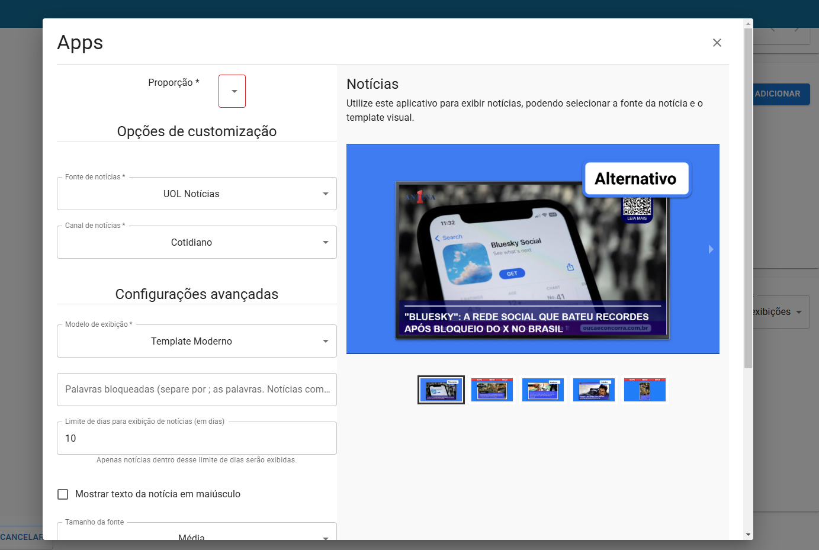Screen dimensions: 819x550
Task: Open the Fonte de notícias dropdown
Action: [x=197, y=194]
